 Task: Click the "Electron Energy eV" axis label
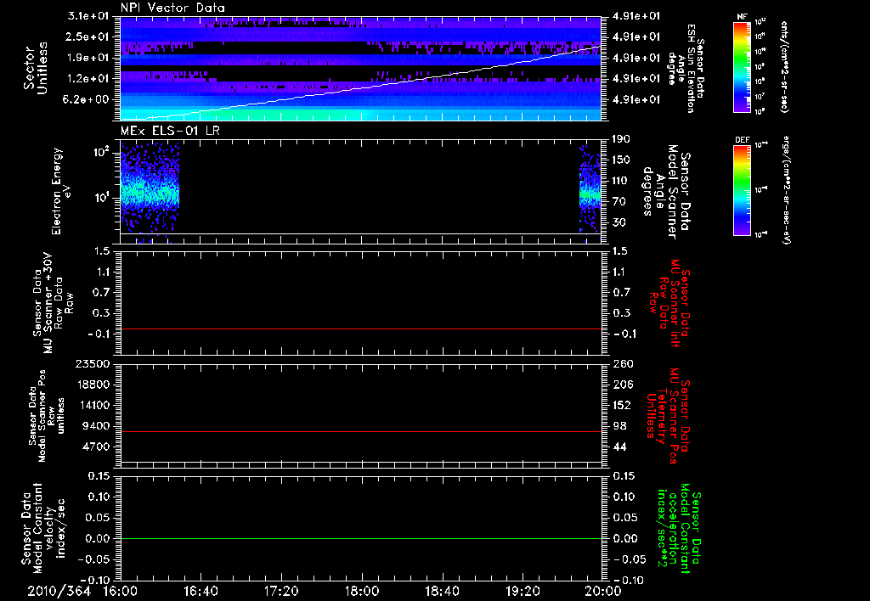tap(61, 191)
